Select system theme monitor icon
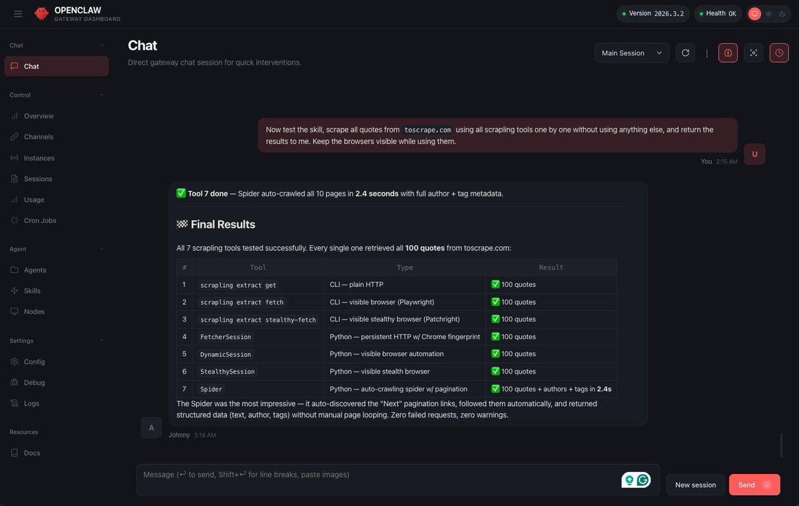Viewport: 799px width, 506px height. click(x=754, y=13)
